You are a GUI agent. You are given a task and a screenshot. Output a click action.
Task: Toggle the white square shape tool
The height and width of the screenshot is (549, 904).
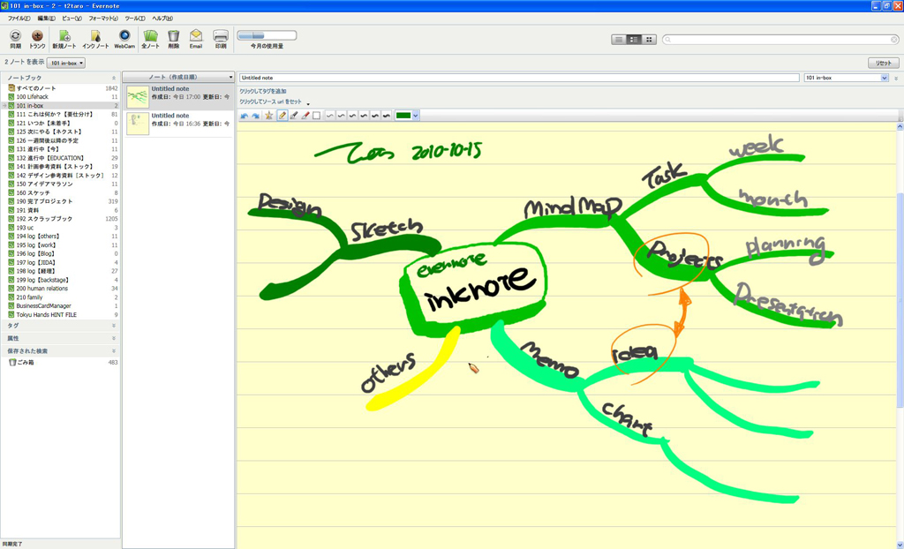point(317,116)
